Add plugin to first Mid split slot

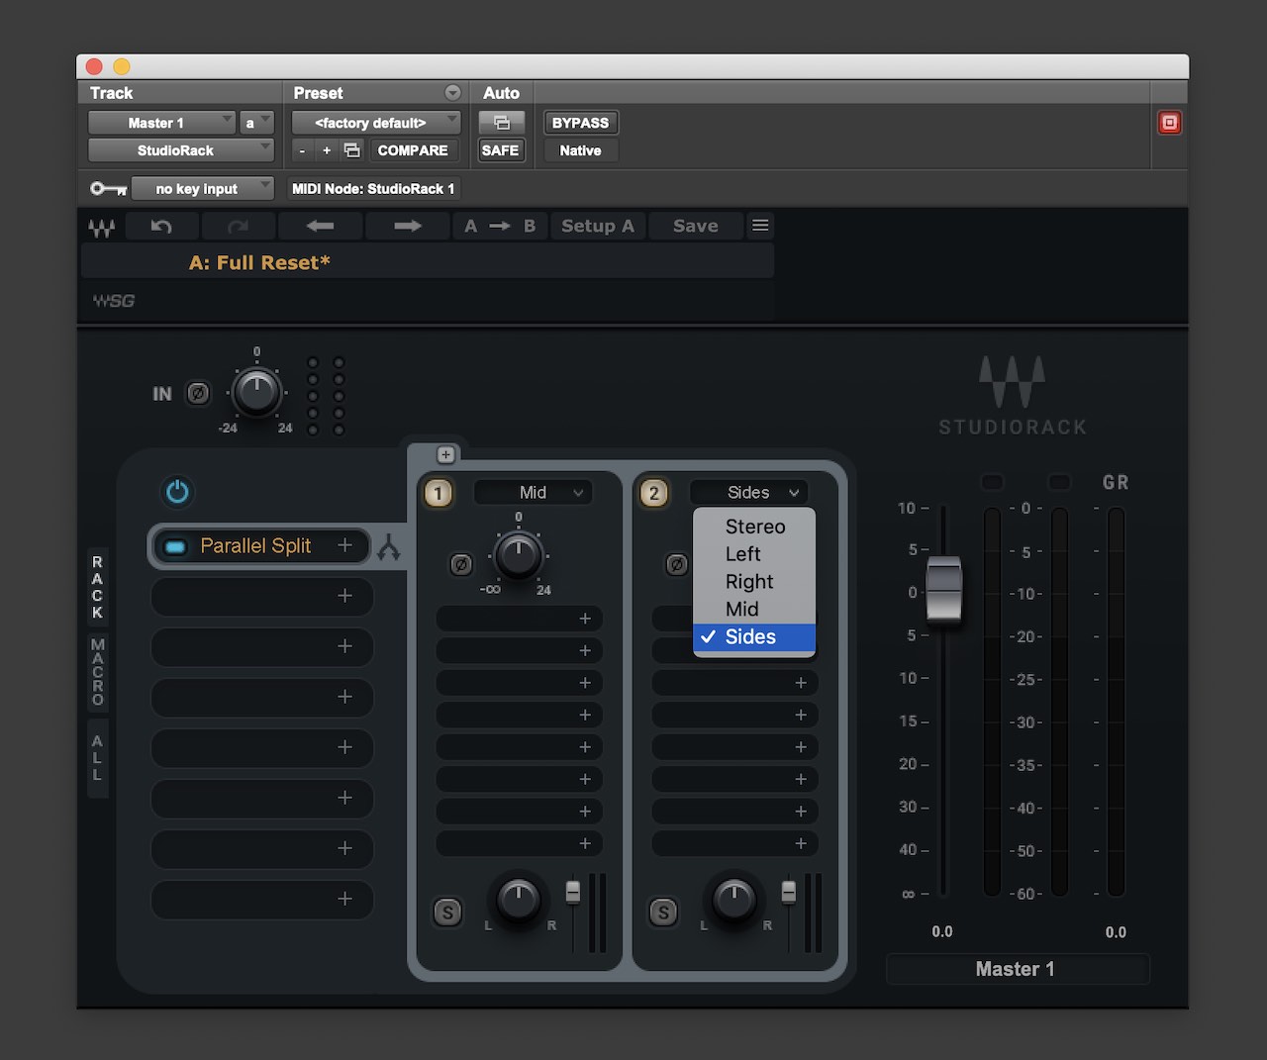[585, 619]
